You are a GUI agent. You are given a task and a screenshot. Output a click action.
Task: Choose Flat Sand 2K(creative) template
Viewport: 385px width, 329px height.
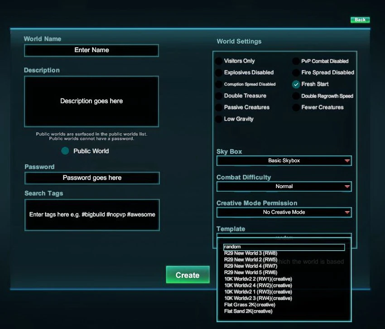[248, 311]
